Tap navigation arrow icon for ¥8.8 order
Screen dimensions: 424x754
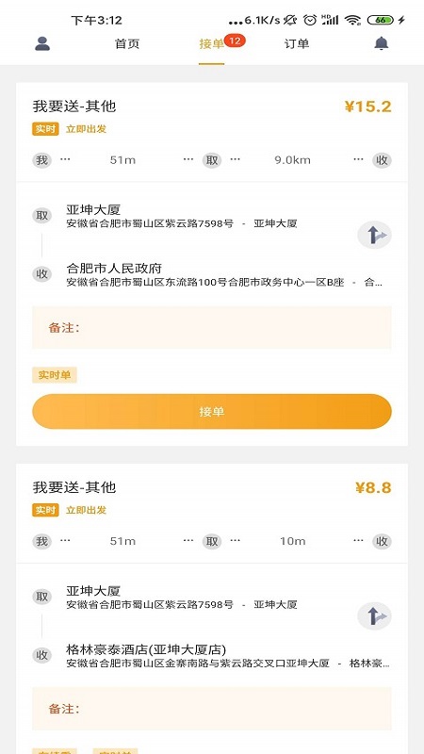374,616
